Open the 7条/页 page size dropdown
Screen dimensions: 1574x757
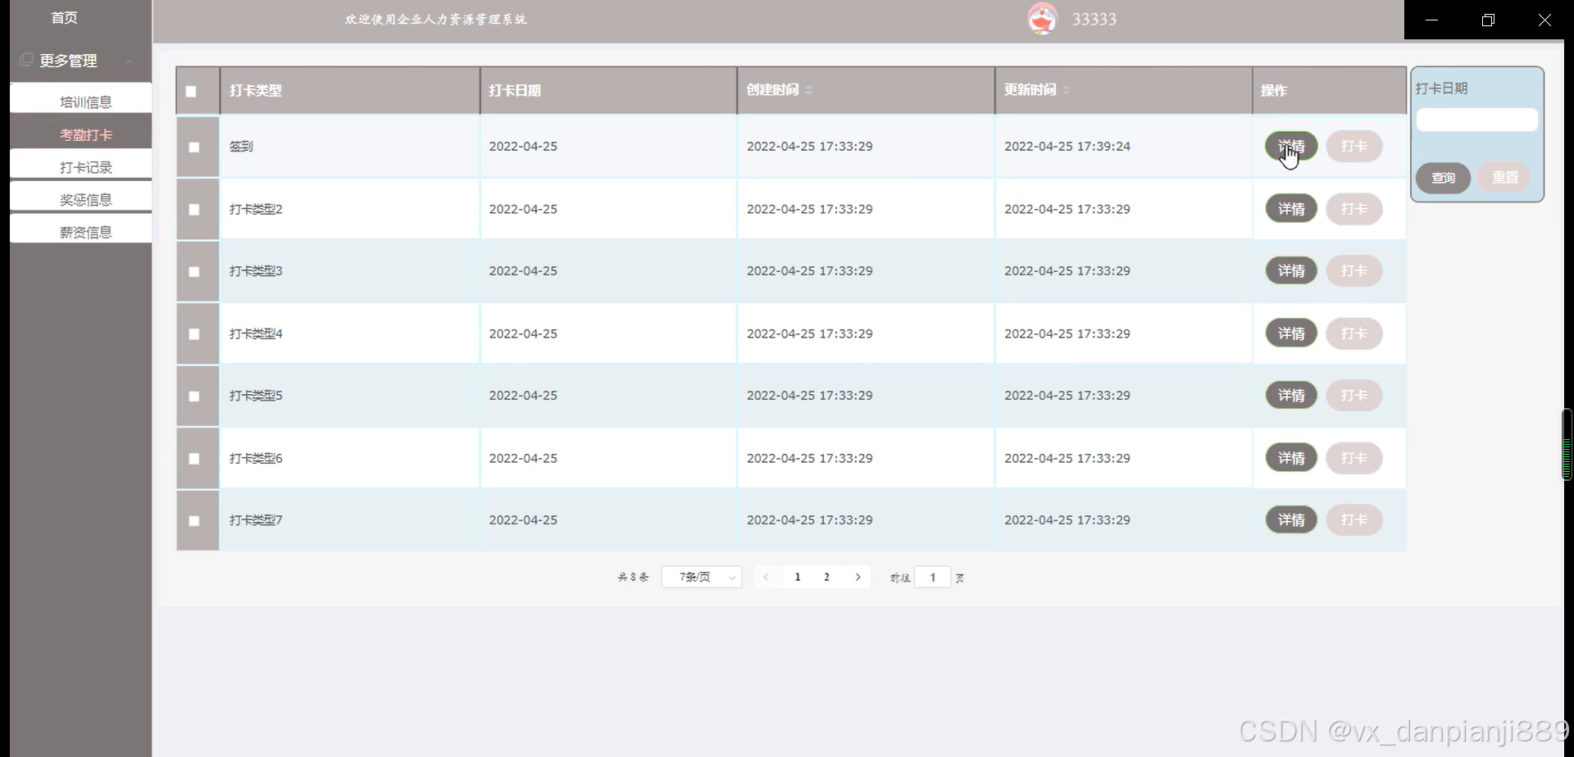[x=702, y=578]
